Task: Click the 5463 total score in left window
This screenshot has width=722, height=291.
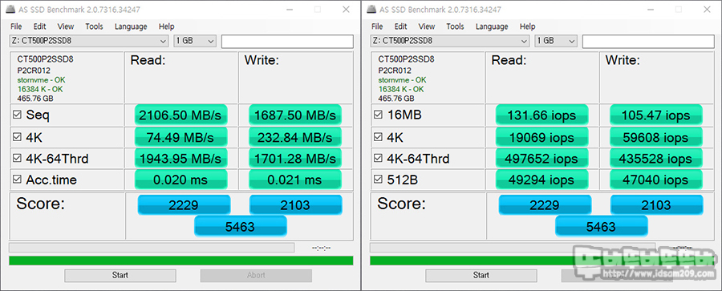Action: pos(241,226)
